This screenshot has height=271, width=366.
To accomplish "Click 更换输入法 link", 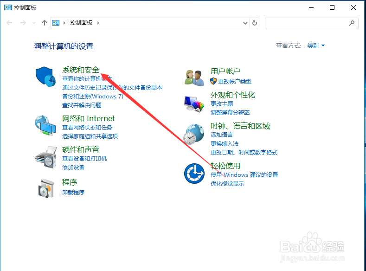I will 225,143.
